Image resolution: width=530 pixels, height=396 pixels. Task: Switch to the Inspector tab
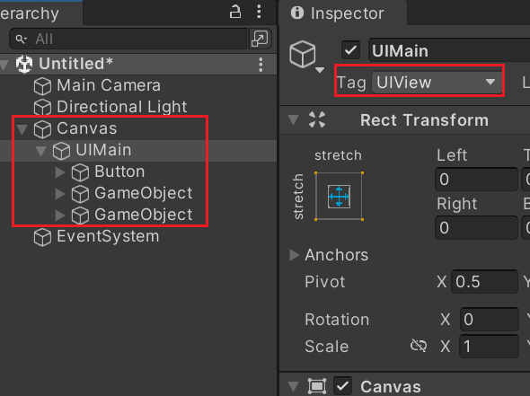343,13
